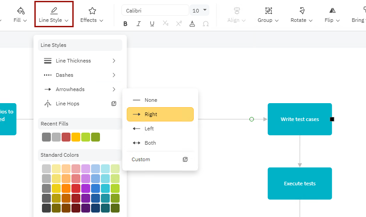The width and height of the screenshot is (366, 217).
Task: Pick the red swatch in Recent Fills
Action: [x=66, y=137]
